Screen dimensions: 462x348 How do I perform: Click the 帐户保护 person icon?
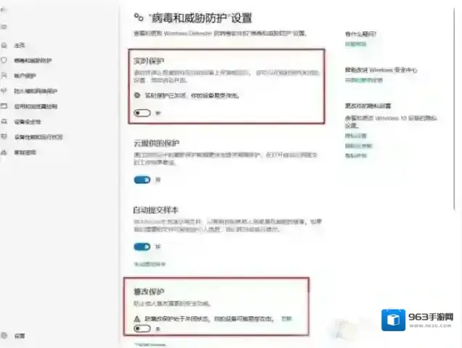4,76
